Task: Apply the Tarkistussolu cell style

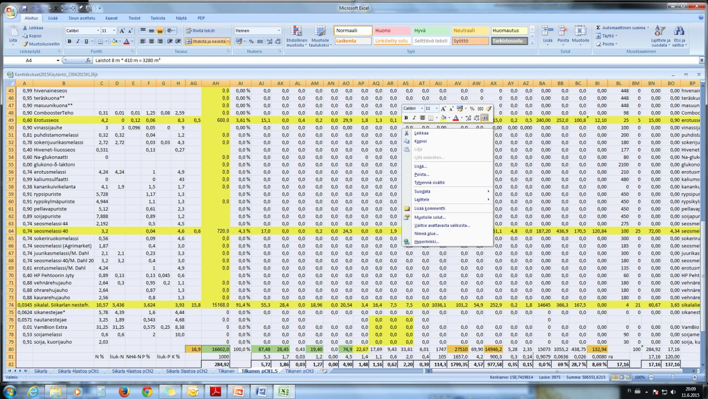Action: [x=509, y=41]
